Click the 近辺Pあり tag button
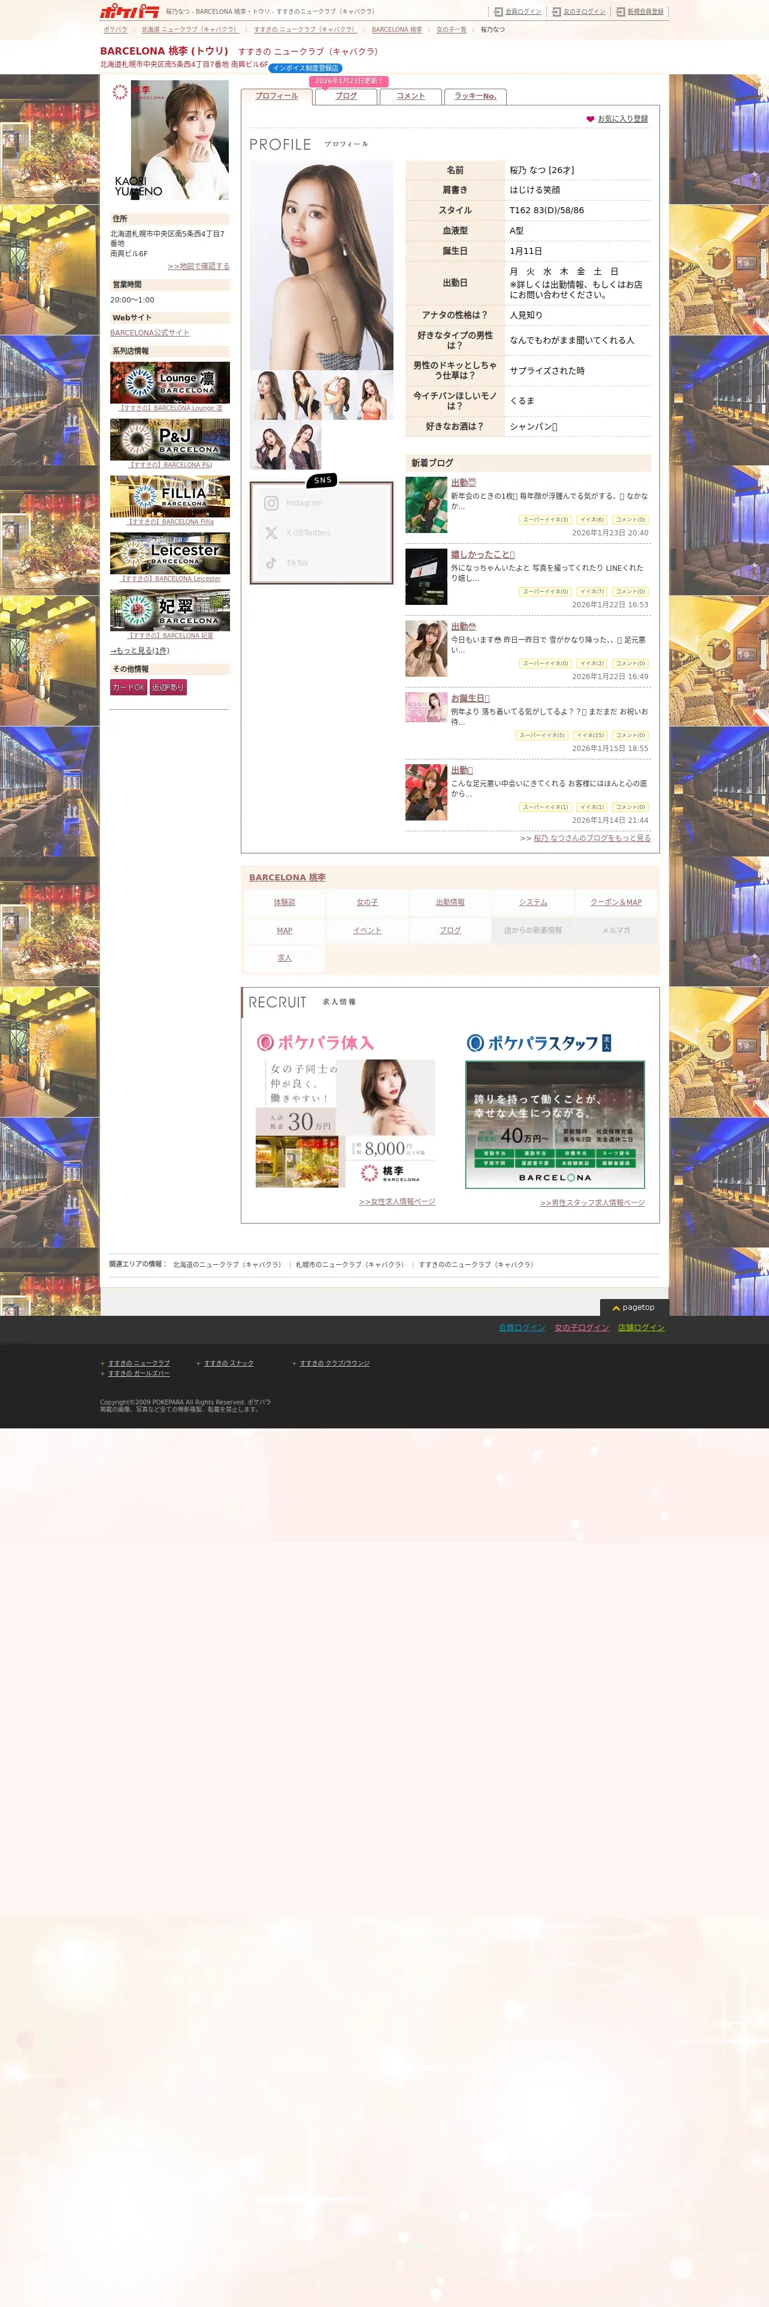This screenshot has height=2307, width=769. (168, 688)
